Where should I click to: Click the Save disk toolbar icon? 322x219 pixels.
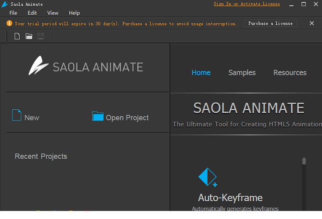point(41,36)
